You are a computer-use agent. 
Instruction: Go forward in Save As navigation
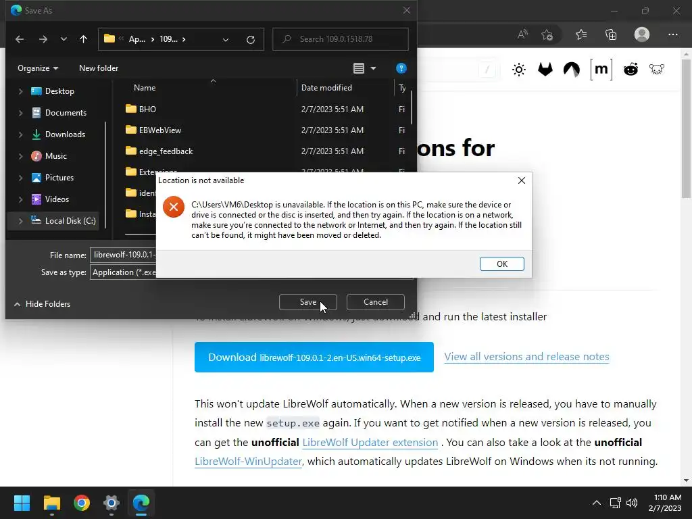(x=43, y=39)
